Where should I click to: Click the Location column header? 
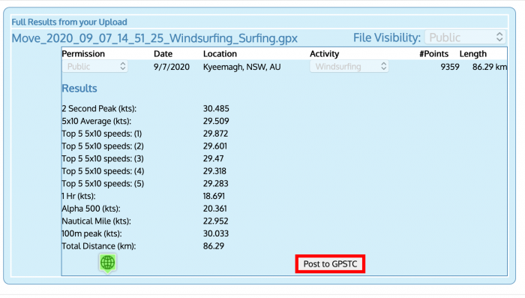pyautogui.click(x=220, y=54)
